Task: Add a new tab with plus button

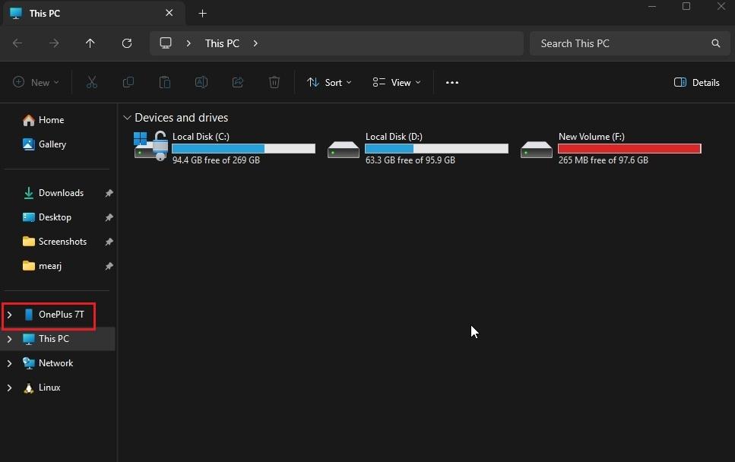Action: coord(202,13)
